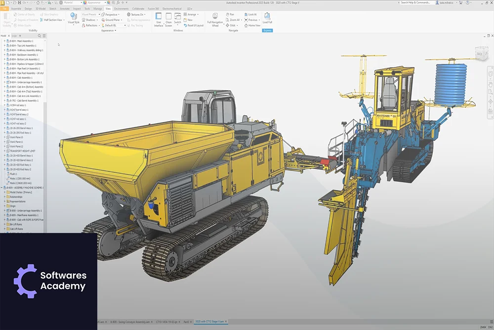494x330 pixels.
Task: Click the Shadows icon
Action: coord(83,20)
